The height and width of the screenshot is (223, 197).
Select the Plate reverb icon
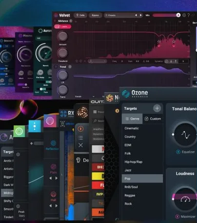pyautogui.click(x=53, y=167)
